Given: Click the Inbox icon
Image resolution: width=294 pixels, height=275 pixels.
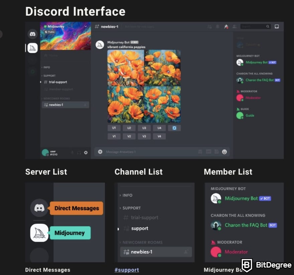Looking at the screenshot, I should click(x=277, y=26).
